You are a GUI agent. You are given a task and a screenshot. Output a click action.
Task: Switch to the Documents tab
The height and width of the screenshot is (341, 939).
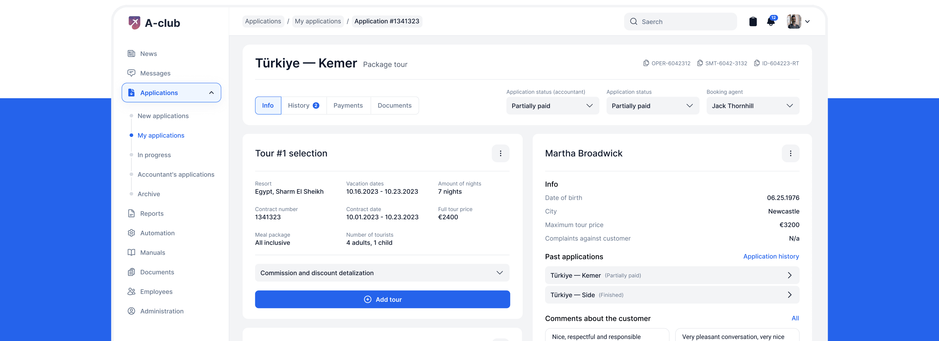tap(394, 106)
